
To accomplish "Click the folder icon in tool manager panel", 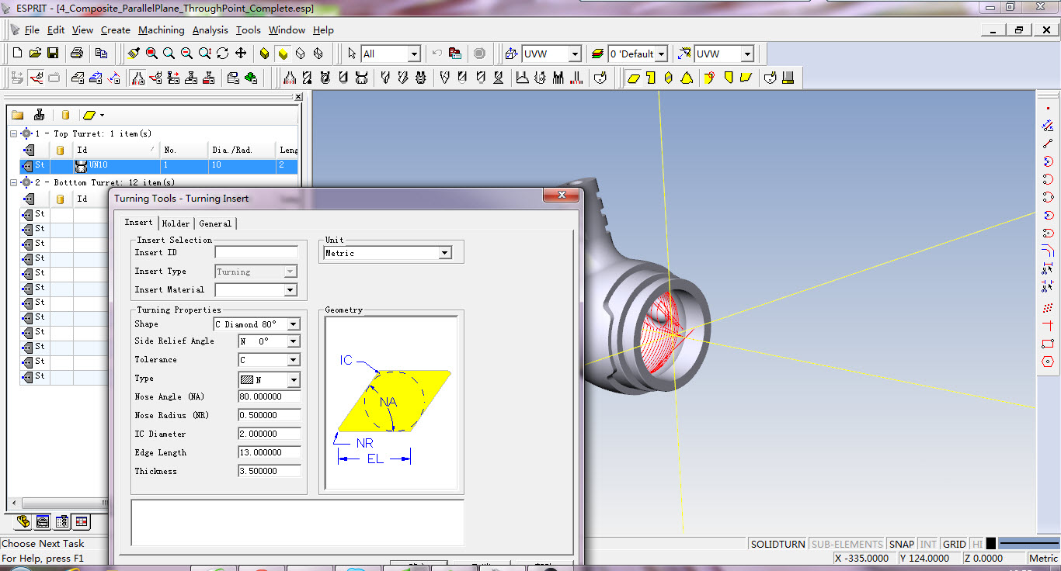I will (17, 115).
